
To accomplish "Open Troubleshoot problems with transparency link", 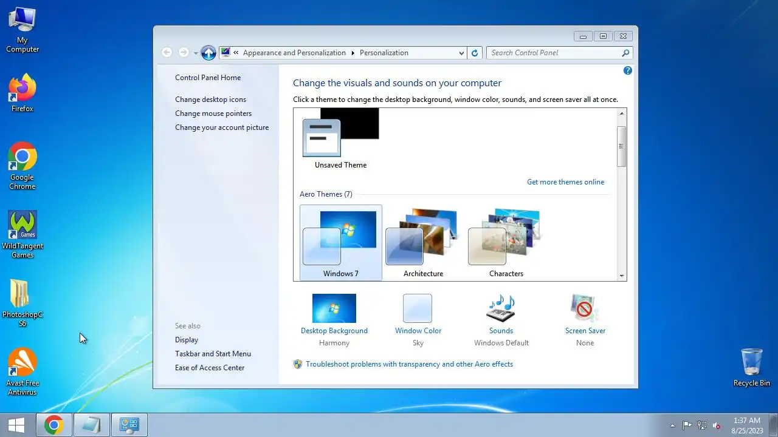I will pos(409,364).
